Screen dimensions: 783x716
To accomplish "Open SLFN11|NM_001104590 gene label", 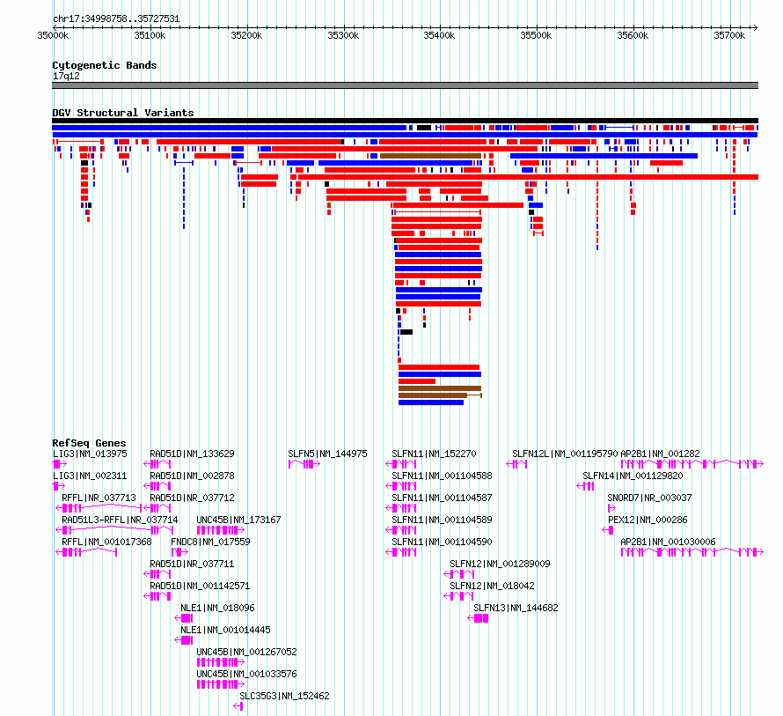I will coord(442,542).
